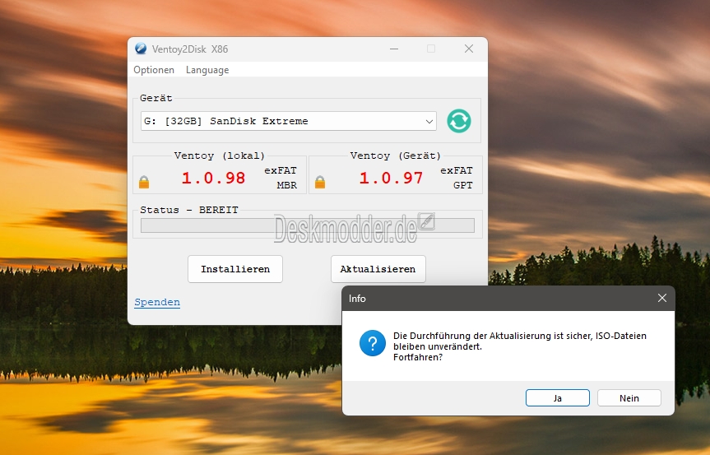Close the Ventoy2Disk window

pos(469,49)
